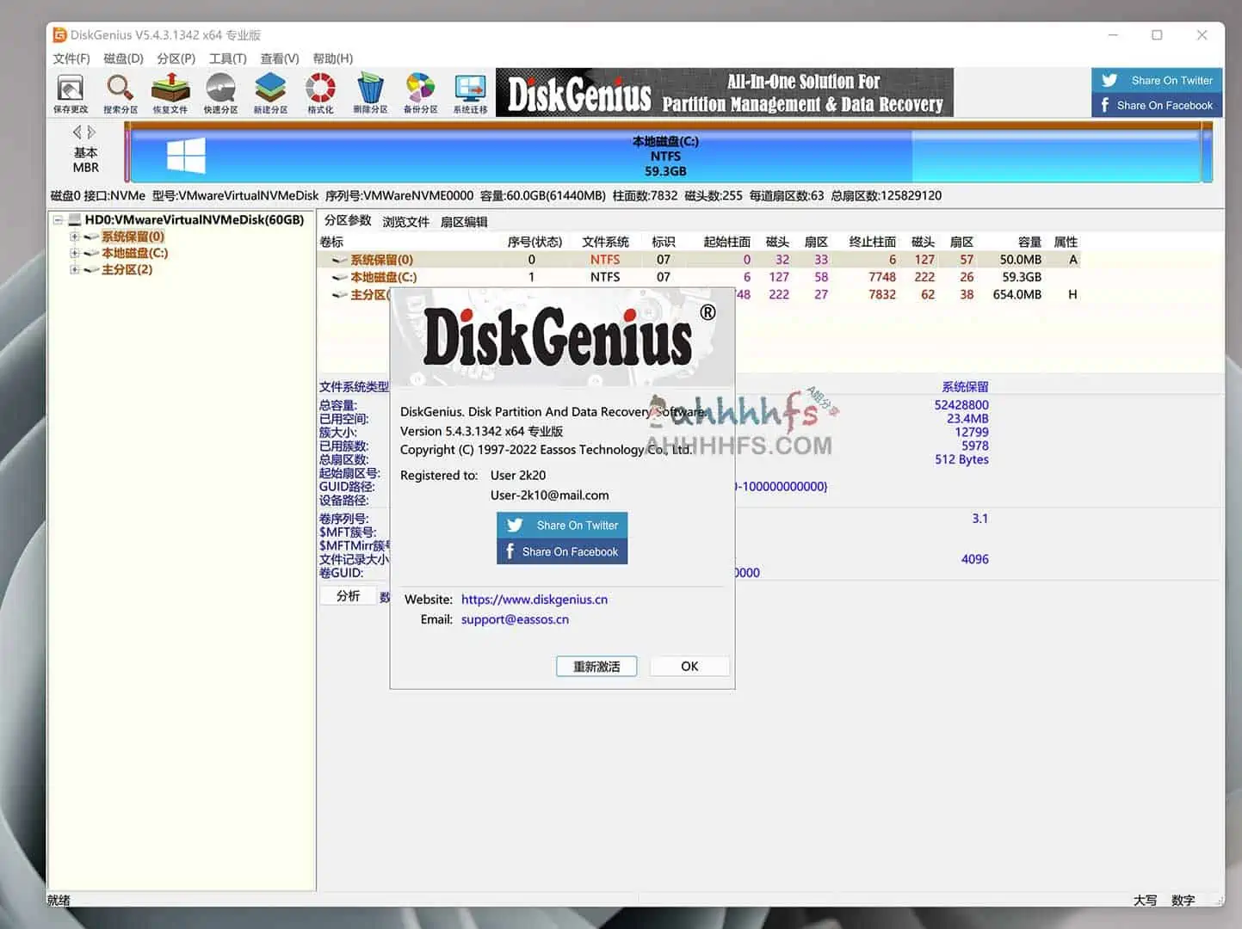
Task: Click the 数字 num lock indicator
Action: (1183, 900)
